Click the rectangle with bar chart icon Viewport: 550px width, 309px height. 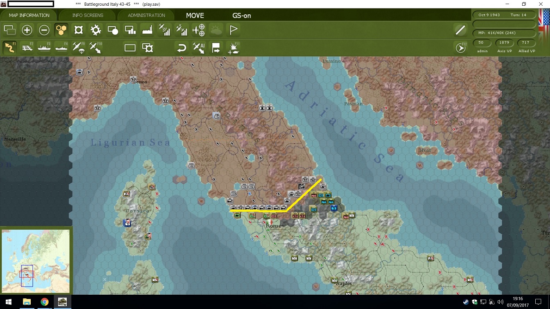coord(130,30)
